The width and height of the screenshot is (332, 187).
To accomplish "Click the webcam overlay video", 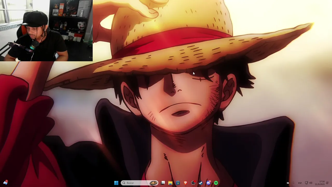I will pyautogui.click(x=46, y=31).
